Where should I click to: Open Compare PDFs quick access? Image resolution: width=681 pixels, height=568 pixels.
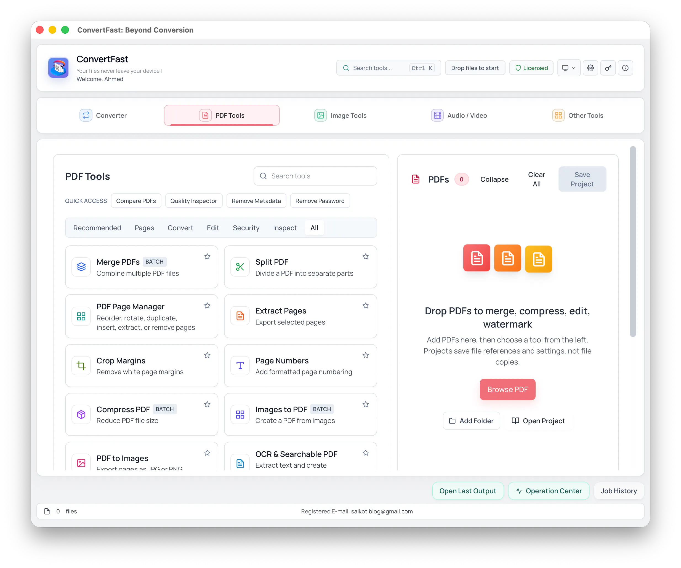tap(136, 201)
